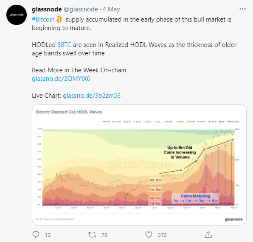Toggle the Price [USD] legend entry
The height and width of the screenshot is (242, 253).
233,122
